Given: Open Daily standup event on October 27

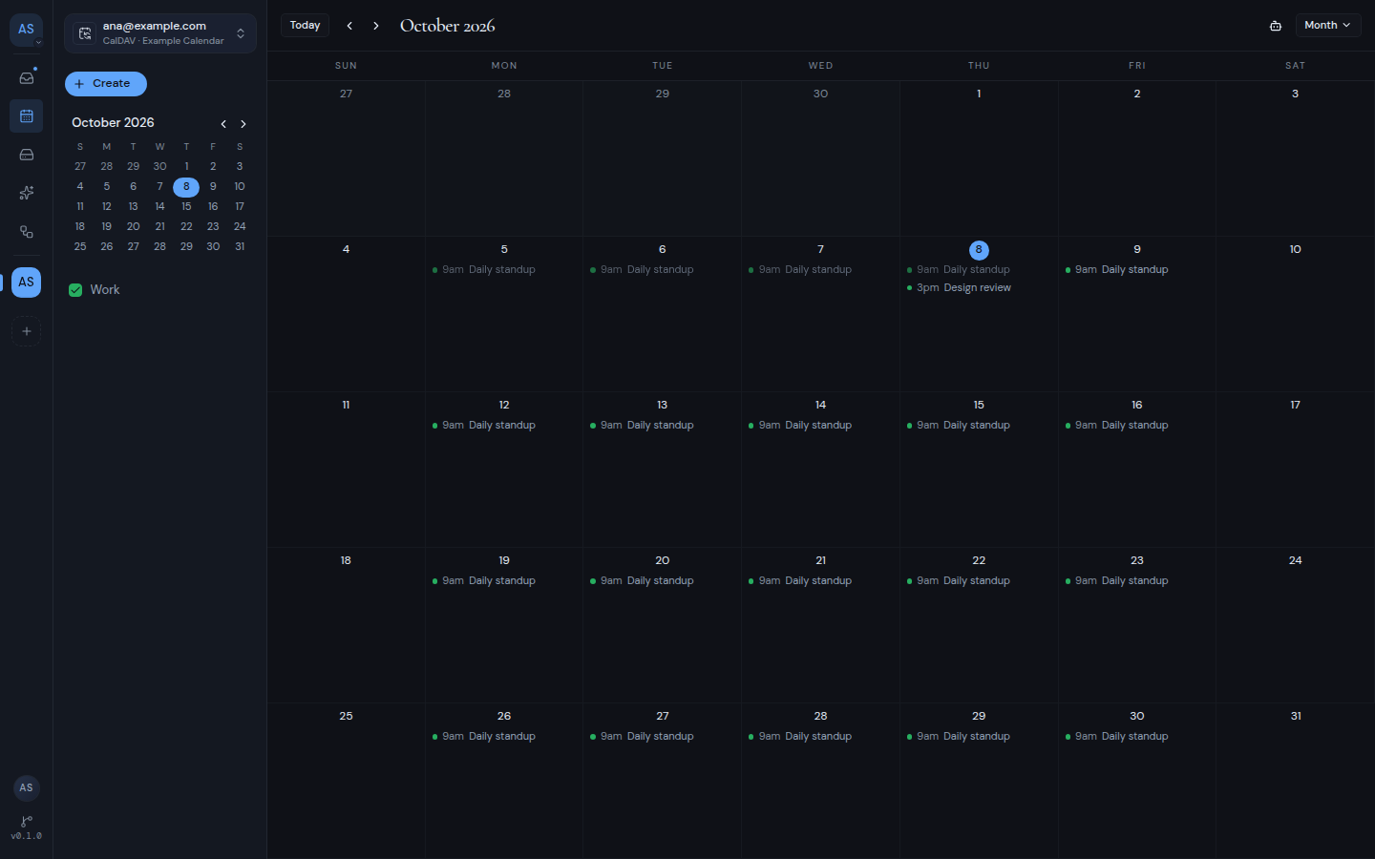Looking at the screenshot, I should tap(663, 737).
